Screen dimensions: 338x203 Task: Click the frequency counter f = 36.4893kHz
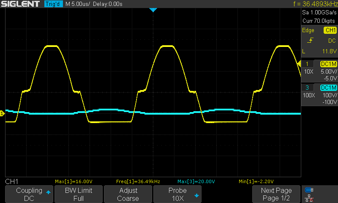(x=315, y=4)
